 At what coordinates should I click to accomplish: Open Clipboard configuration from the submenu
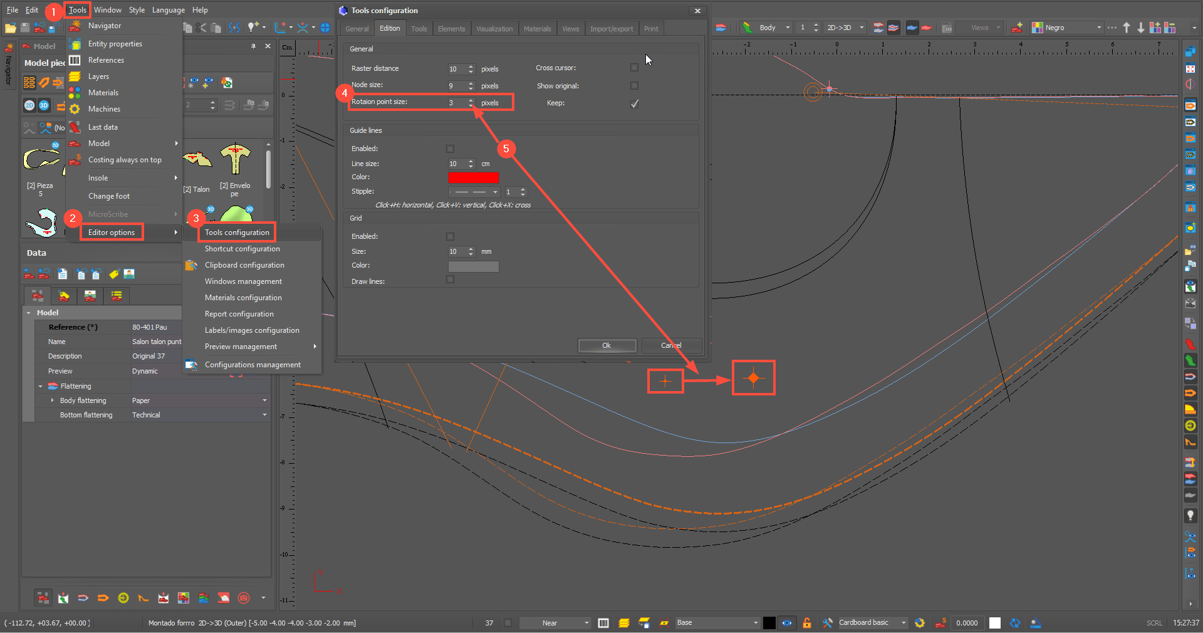[244, 265]
